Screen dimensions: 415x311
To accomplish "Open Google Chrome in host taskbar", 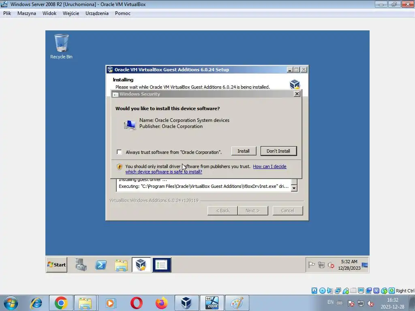I will click(61, 303).
